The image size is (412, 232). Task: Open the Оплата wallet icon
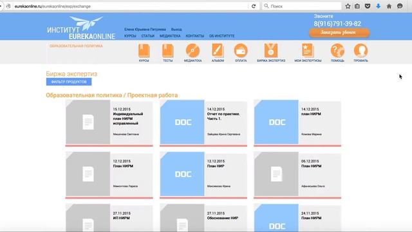241,50
